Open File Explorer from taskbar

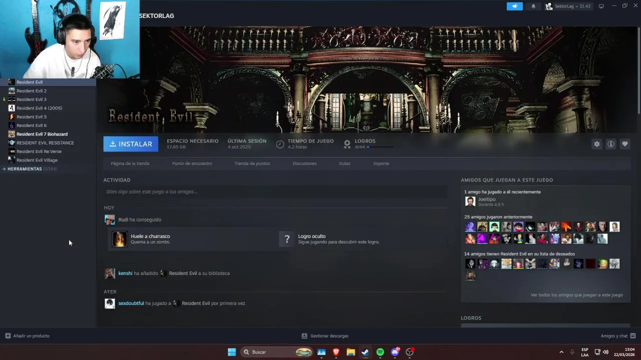click(x=351, y=352)
